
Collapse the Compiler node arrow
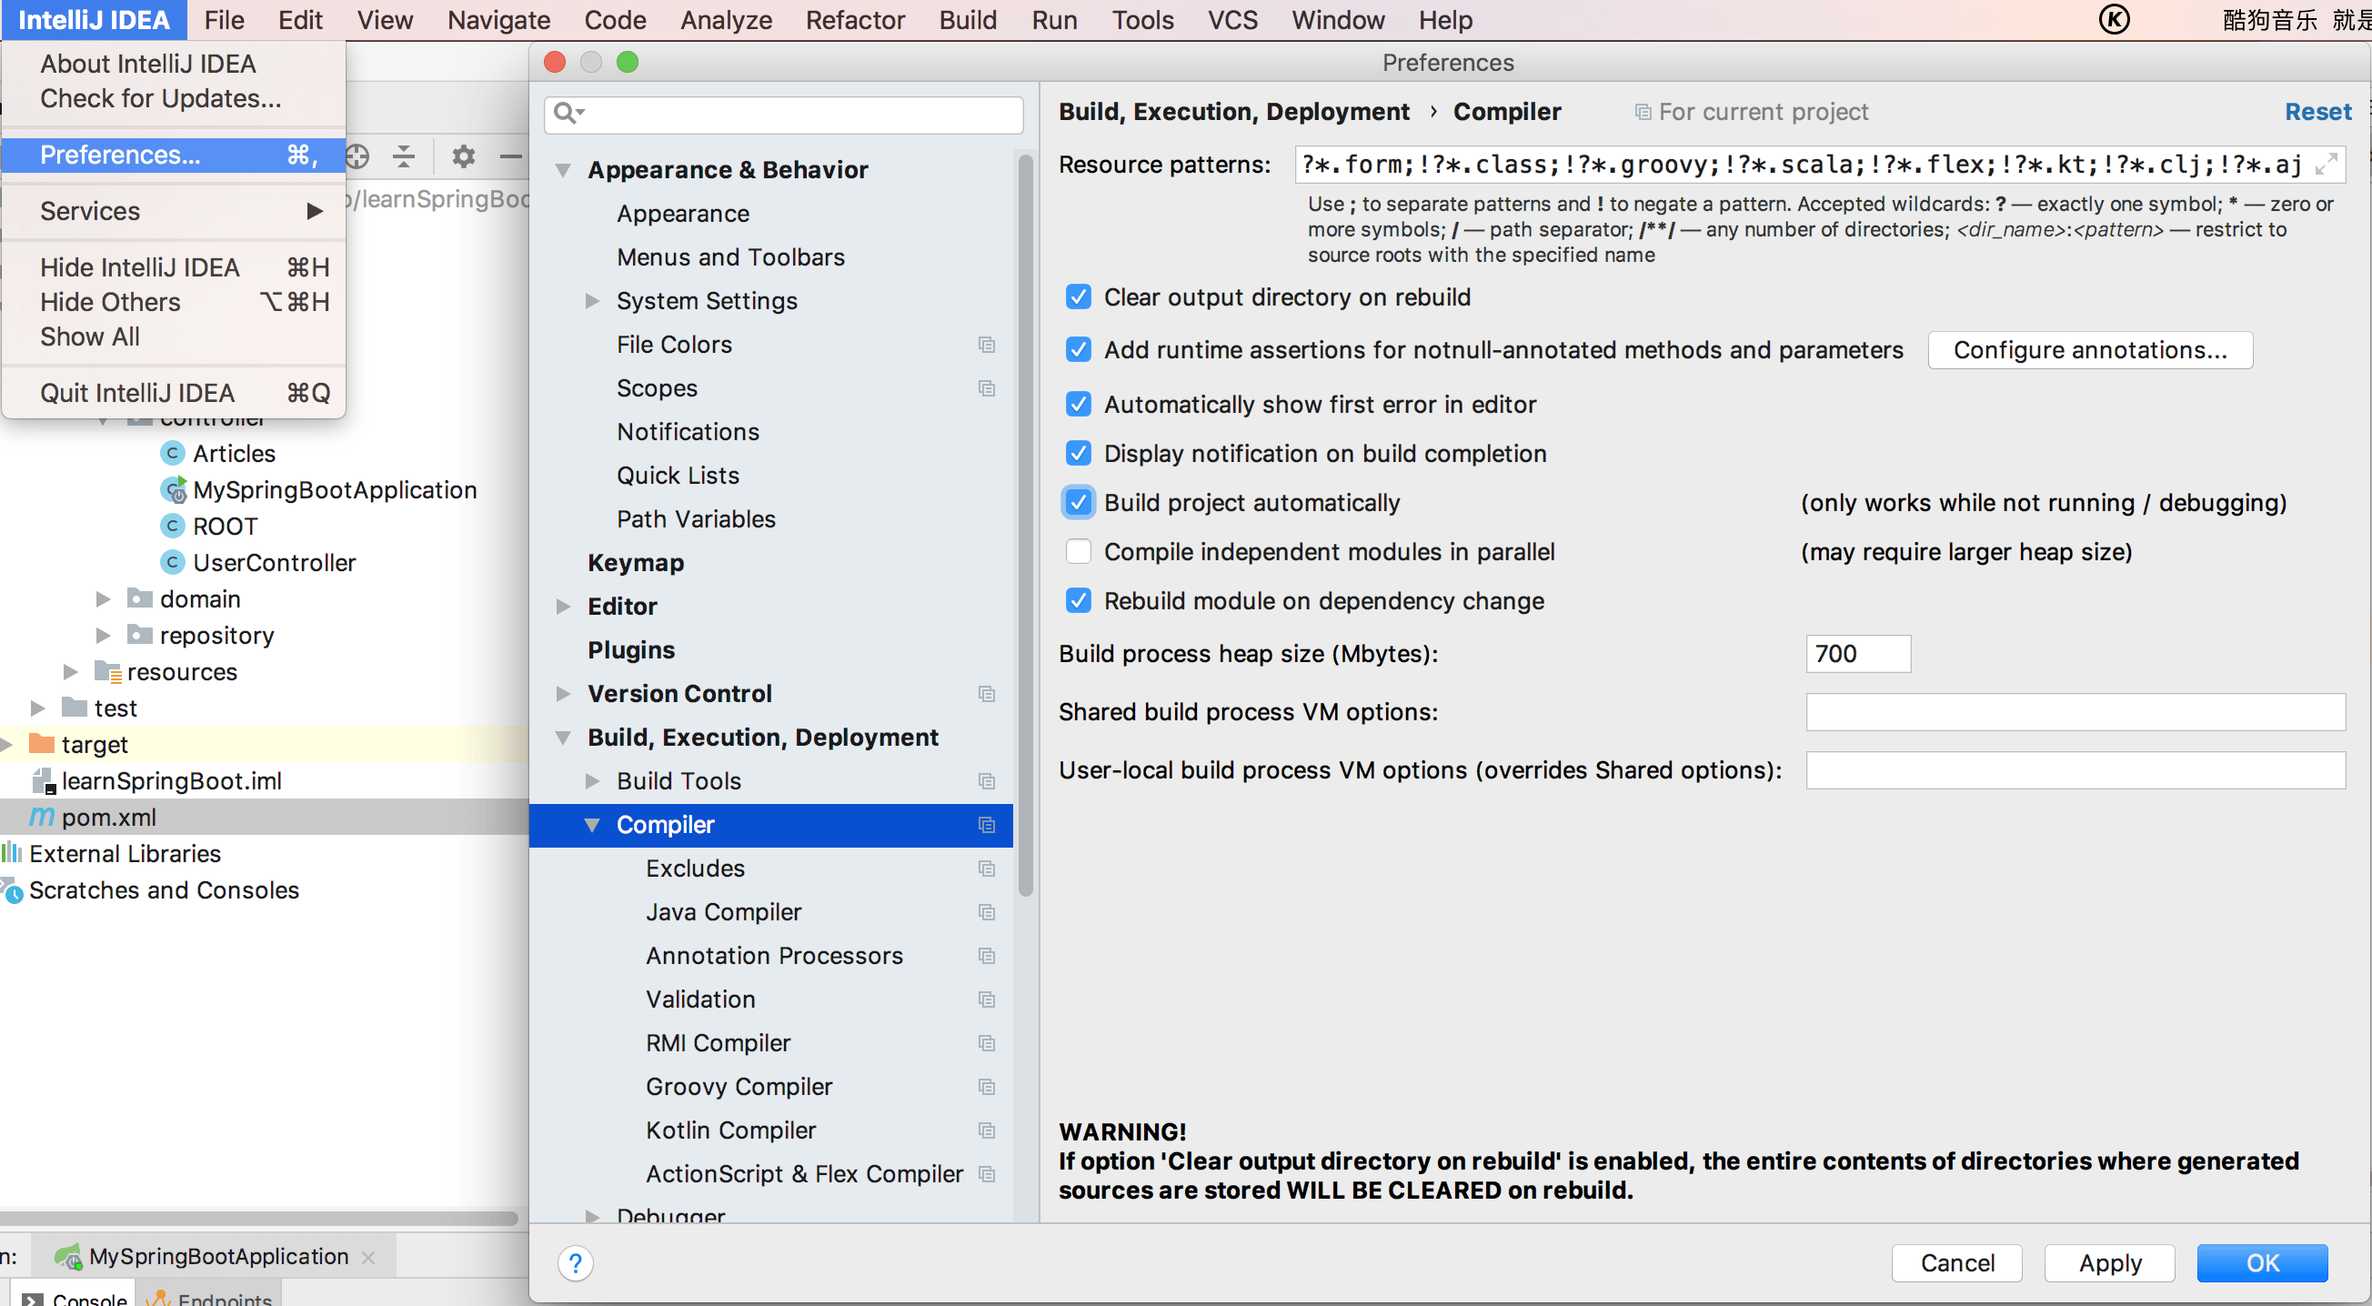click(593, 825)
